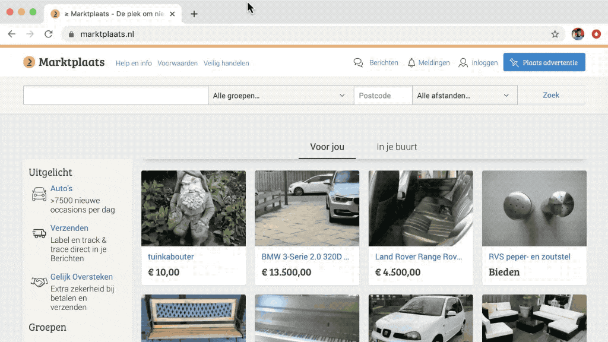This screenshot has height=342, width=608.
Task: Click the handshake icon for Gelijk Oversteken
Action: pyautogui.click(x=39, y=282)
